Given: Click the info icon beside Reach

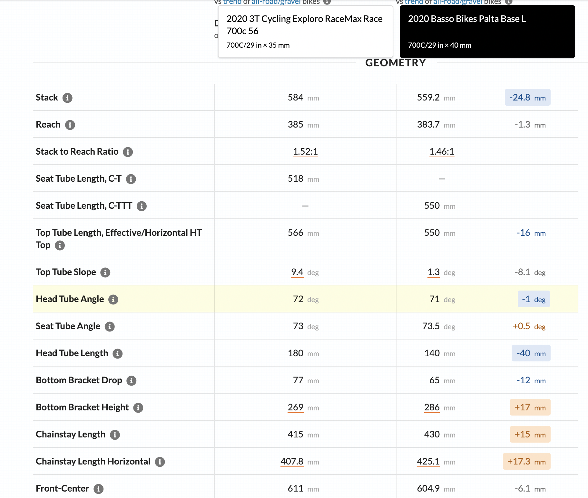Looking at the screenshot, I should [70, 125].
